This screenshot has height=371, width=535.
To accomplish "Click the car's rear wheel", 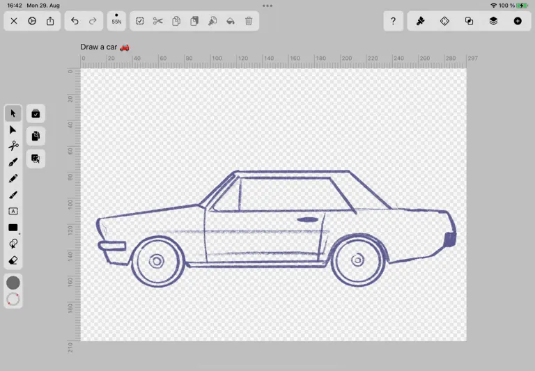I will (x=358, y=260).
